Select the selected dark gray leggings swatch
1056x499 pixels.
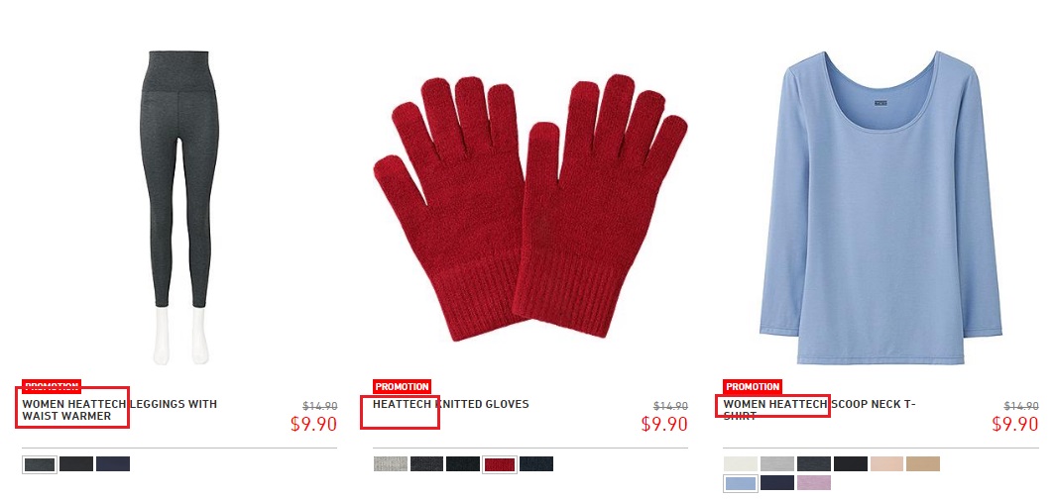pyautogui.click(x=40, y=464)
